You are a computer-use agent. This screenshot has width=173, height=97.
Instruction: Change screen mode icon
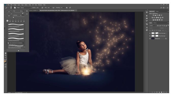pyautogui.click(x=5, y=67)
